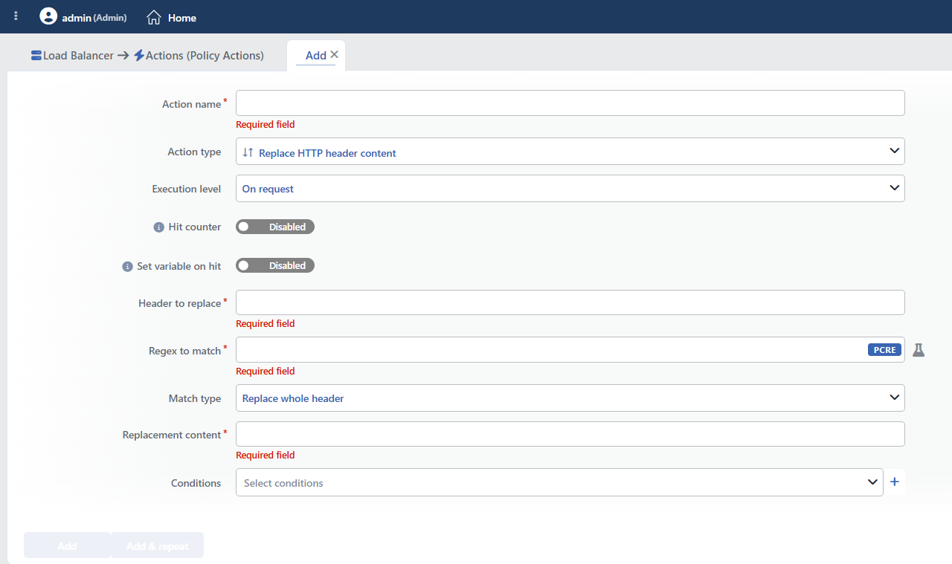Click the Load Balancer server icon
952x564 pixels.
coord(36,56)
